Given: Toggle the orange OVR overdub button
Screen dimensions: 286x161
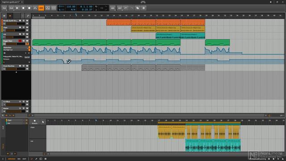Looking at the screenshot, I should pyautogui.click(x=41, y=8).
